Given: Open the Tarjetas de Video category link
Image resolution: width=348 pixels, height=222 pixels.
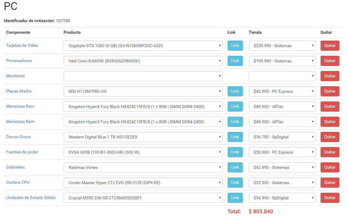Looking at the screenshot, I should 22,45.
